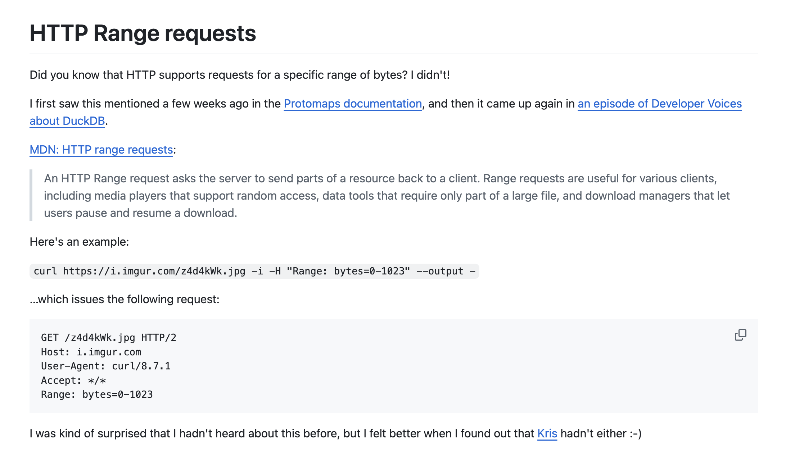786x464 pixels.
Task: Click the 'Accept: */*' code line
Action: tap(73, 381)
